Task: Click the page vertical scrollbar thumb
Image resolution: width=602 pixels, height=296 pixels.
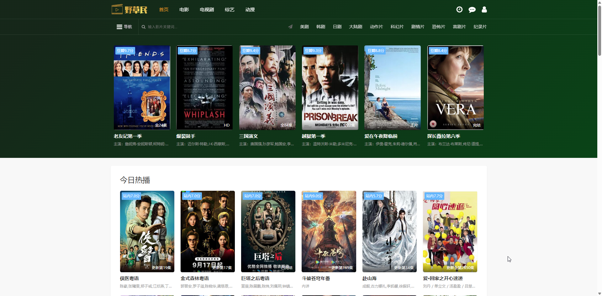Action: (x=599, y=30)
